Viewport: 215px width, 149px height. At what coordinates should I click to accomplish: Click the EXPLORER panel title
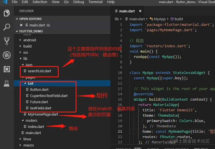click(27, 11)
